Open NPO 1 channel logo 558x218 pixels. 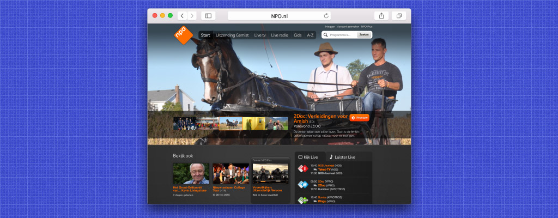pos(302,168)
